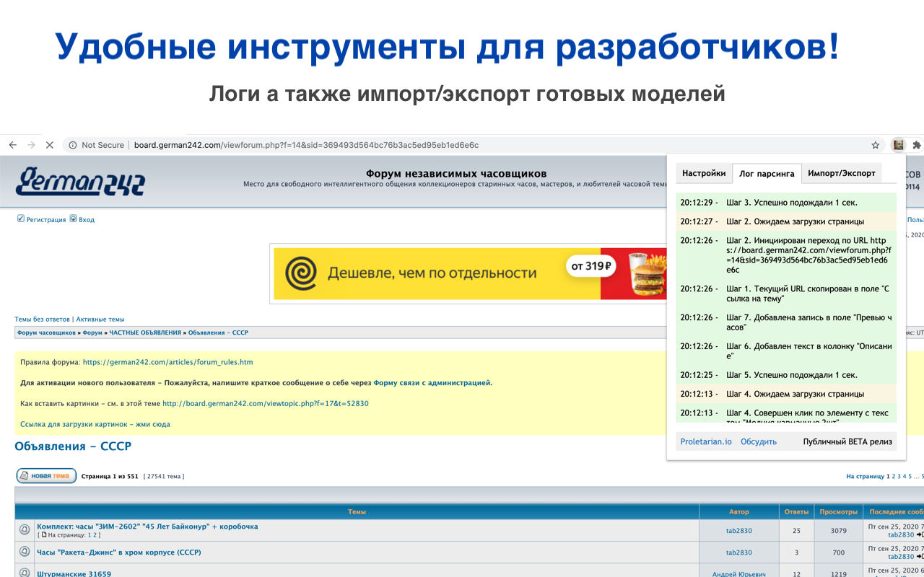Image resolution: width=924 pixels, height=577 pixels.
Task: Open the forum_rules.htm link
Action: [x=167, y=362]
